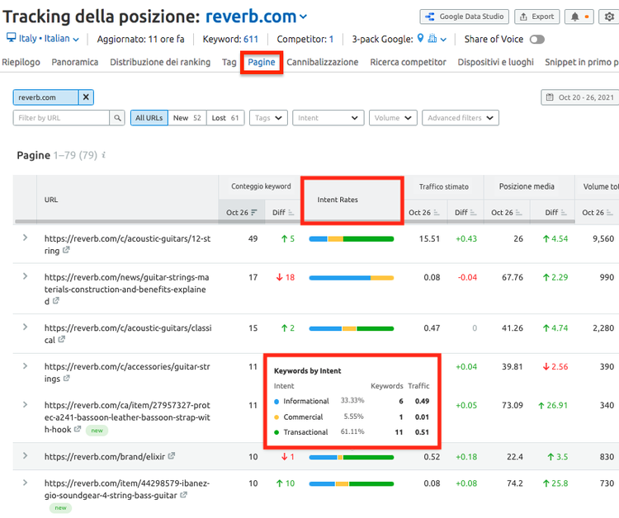Image resolution: width=619 pixels, height=518 pixels.
Task: Open the Volume filter dropdown
Action: (393, 118)
